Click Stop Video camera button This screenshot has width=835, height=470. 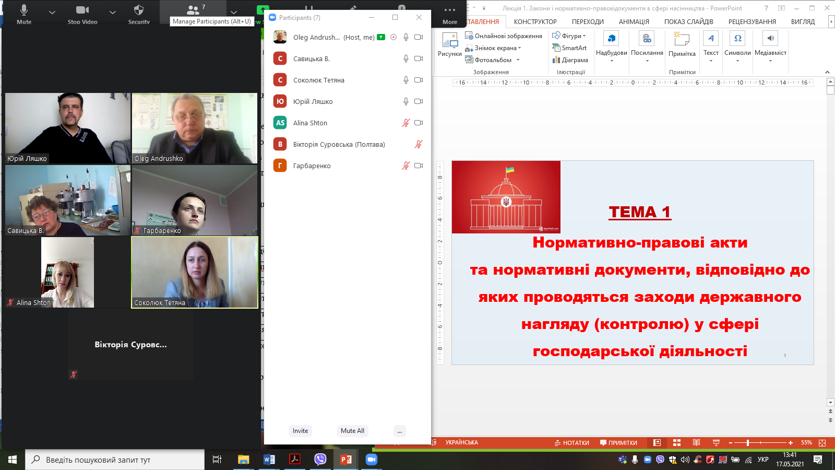[x=82, y=14]
